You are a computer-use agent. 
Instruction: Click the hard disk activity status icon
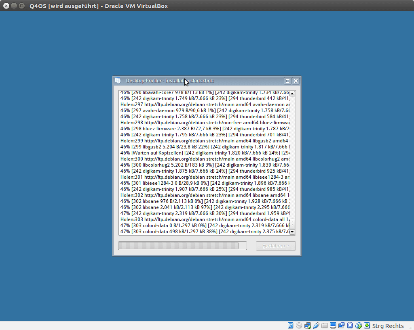point(290,326)
